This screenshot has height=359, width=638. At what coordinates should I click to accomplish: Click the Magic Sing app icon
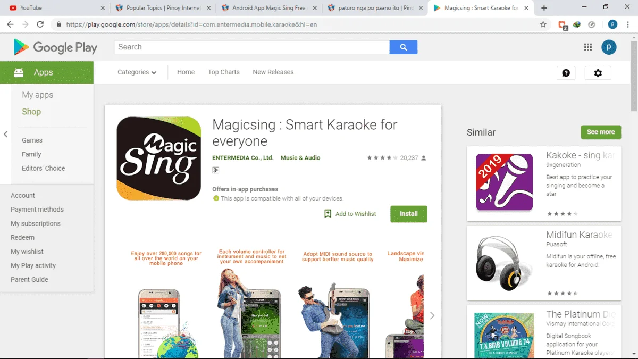pos(159,158)
